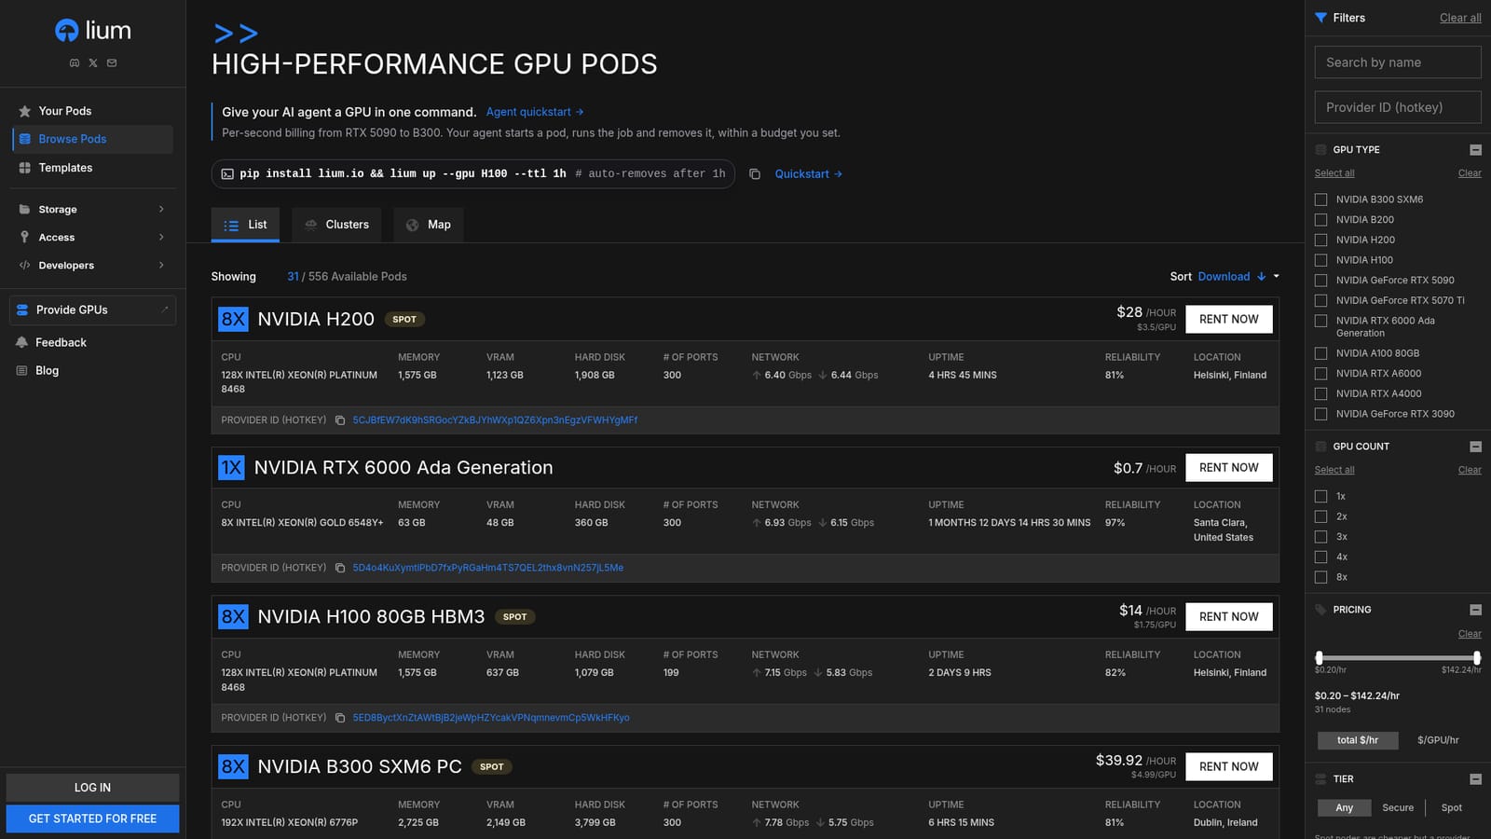Click the minimum price slider handle
1491x839 pixels.
point(1319,658)
